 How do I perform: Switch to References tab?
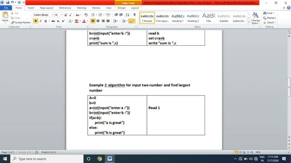[x=65, y=8]
